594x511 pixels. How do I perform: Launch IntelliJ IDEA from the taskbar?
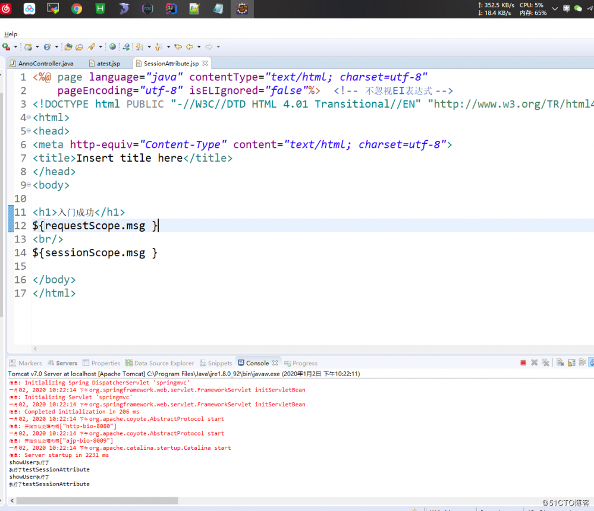pyautogui.click(x=172, y=9)
